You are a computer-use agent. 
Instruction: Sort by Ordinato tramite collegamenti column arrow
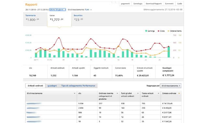coord(117,94)
